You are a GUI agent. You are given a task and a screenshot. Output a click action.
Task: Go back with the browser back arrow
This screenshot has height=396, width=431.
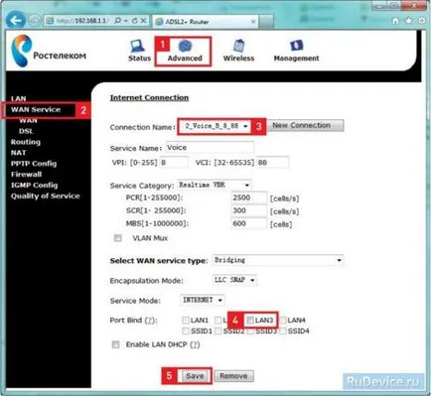click(15, 21)
